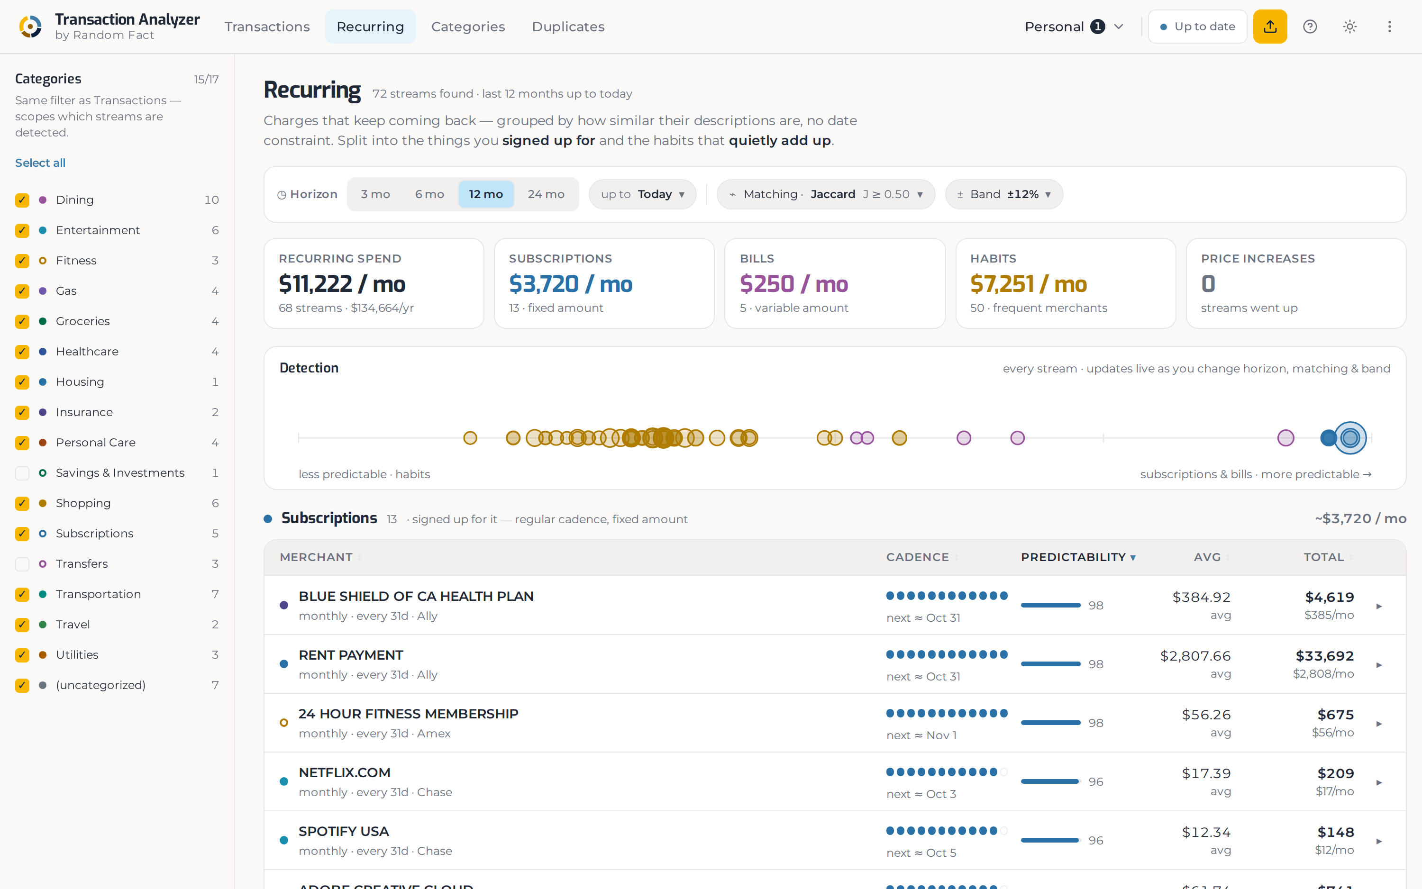Open the Band ±12% dropdown
Image resolution: width=1422 pixels, height=889 pixels.
pos(1003,194)
